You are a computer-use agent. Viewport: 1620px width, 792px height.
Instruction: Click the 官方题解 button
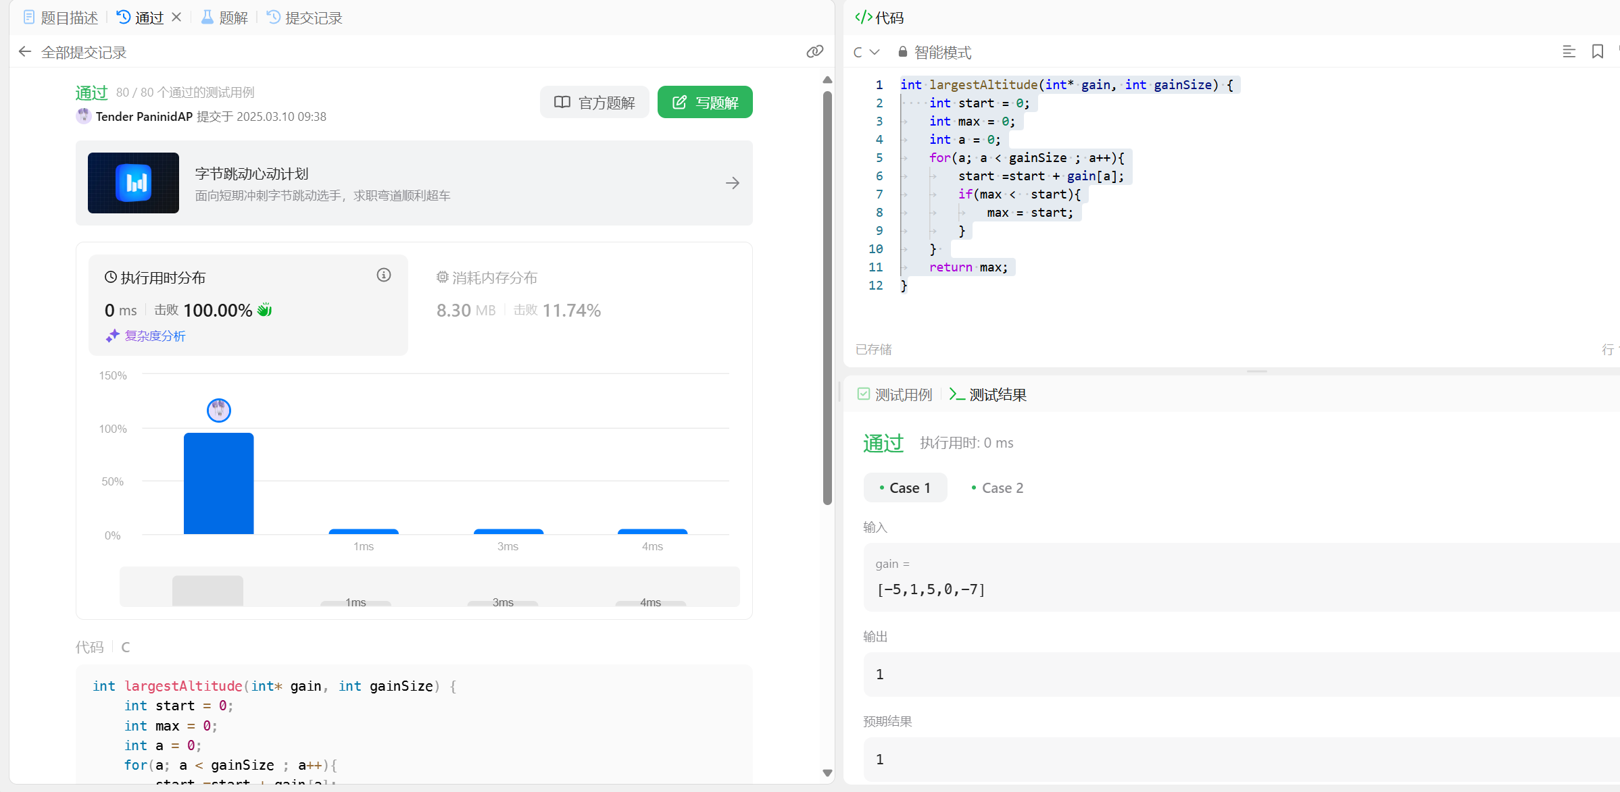click(594, 102)
